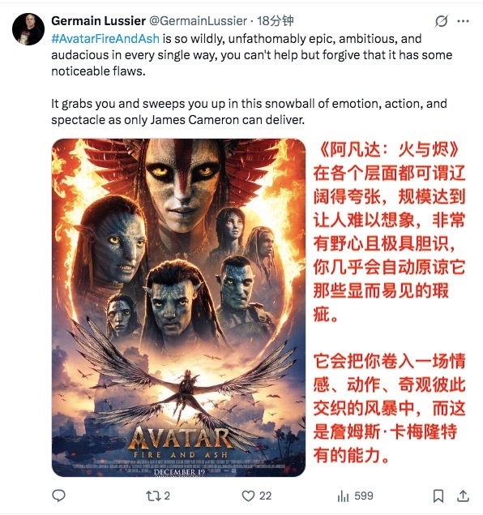483x515 pixels.
Task: Open Germain Lussier's profile avatar
Action: point(28,29)
